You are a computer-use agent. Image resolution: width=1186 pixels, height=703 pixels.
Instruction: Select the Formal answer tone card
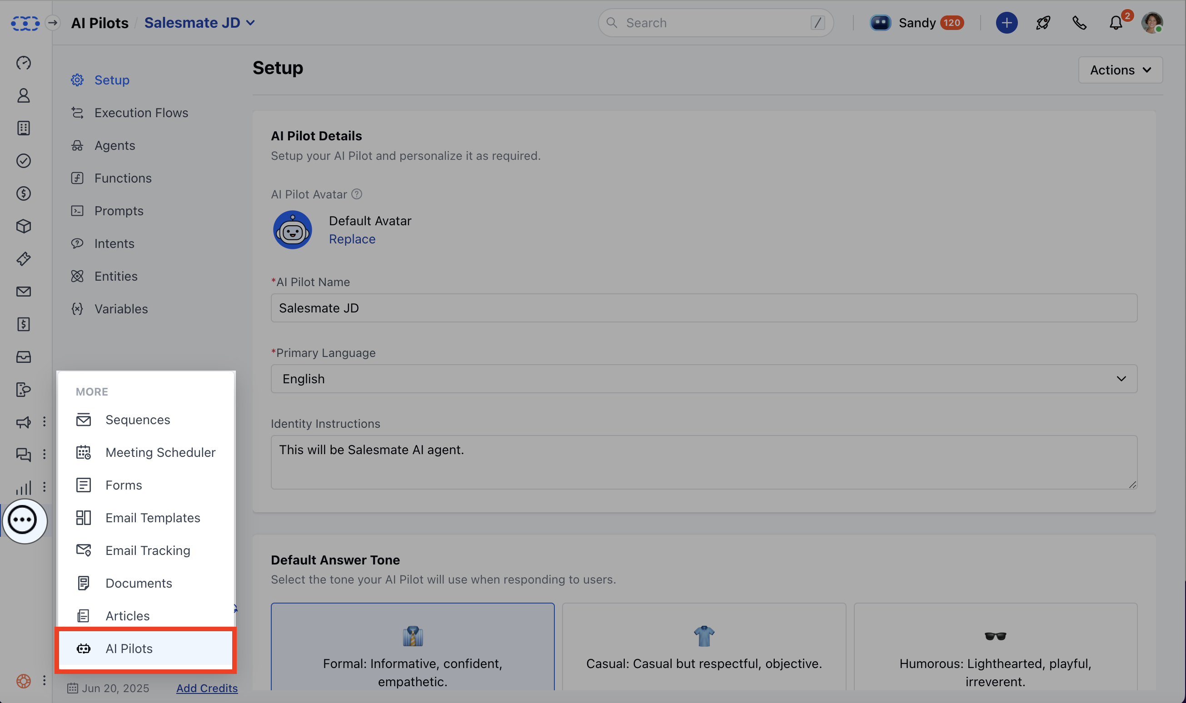(x=413, y=647)
